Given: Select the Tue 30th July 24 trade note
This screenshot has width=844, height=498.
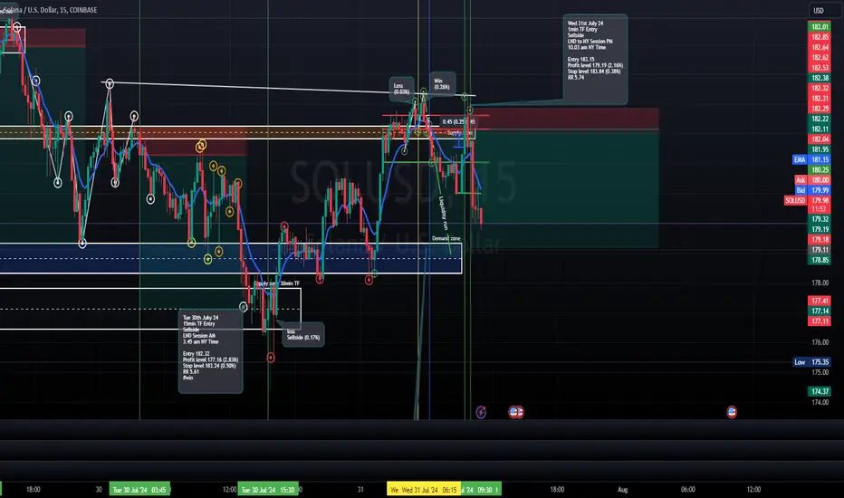Looking at the screenshot, I should click(x=210, y=351).
